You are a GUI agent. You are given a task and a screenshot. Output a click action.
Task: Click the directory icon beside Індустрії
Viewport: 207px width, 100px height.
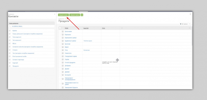pyautogui.click(x=10, y=63)
